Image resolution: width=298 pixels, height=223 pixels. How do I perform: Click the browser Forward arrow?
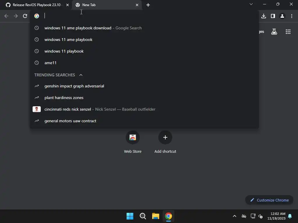16,16
